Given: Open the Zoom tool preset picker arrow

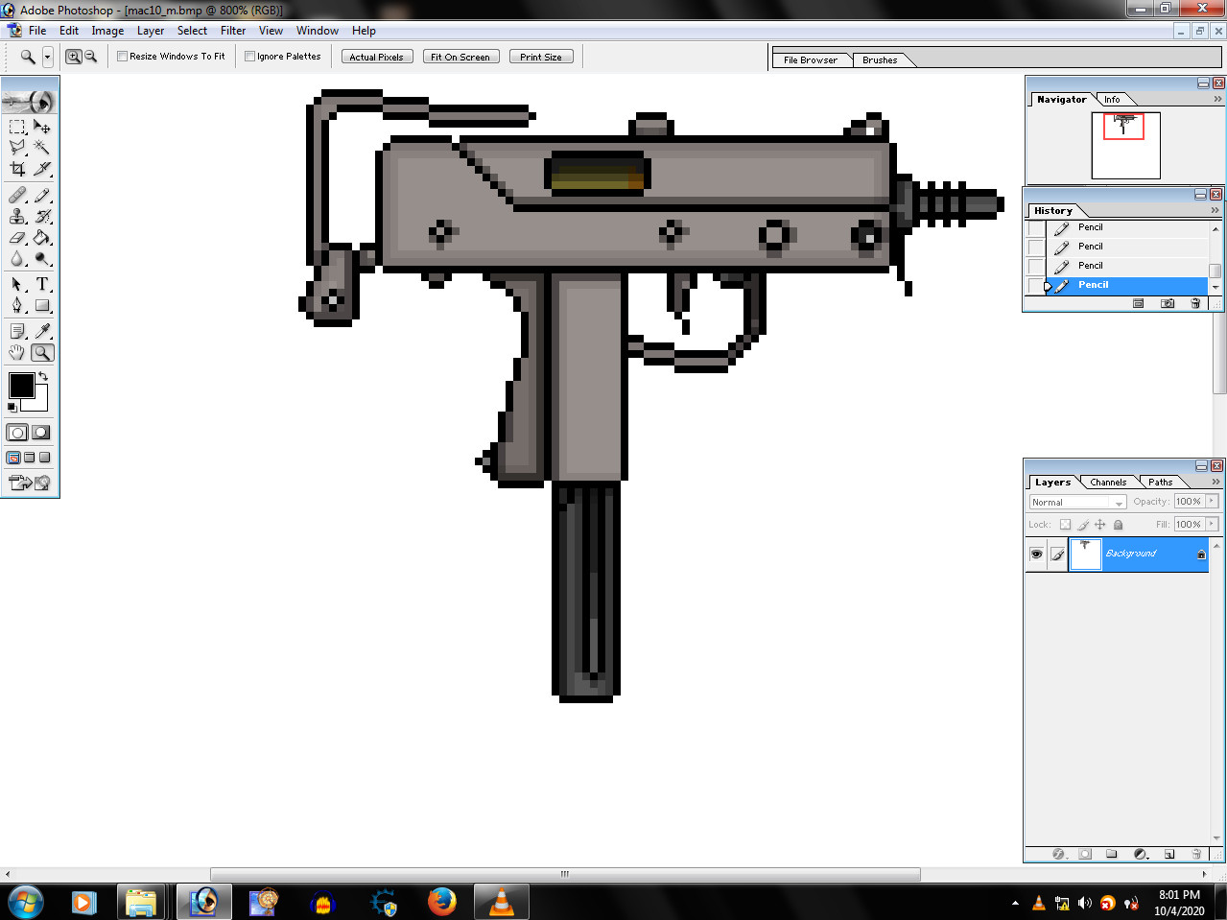Looking at the screenshot, I should pos(47,58).
